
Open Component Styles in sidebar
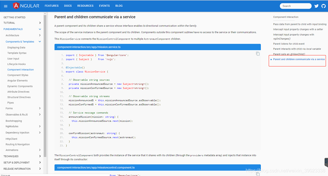click(x=18, y=75)
